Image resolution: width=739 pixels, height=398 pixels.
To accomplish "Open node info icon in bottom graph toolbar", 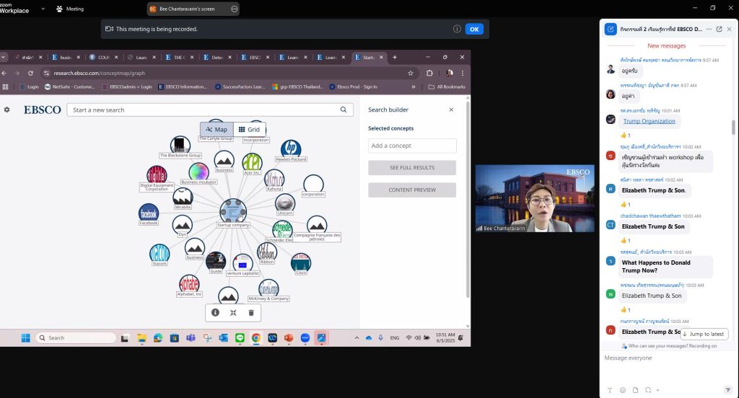I will tap(215, 313).
